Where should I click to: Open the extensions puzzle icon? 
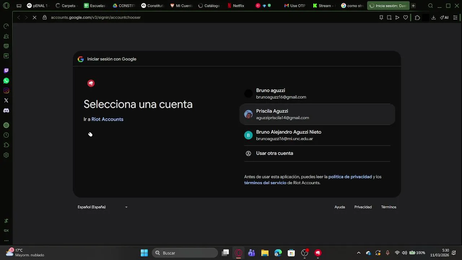pyautogui.click(x=417, y=17)
